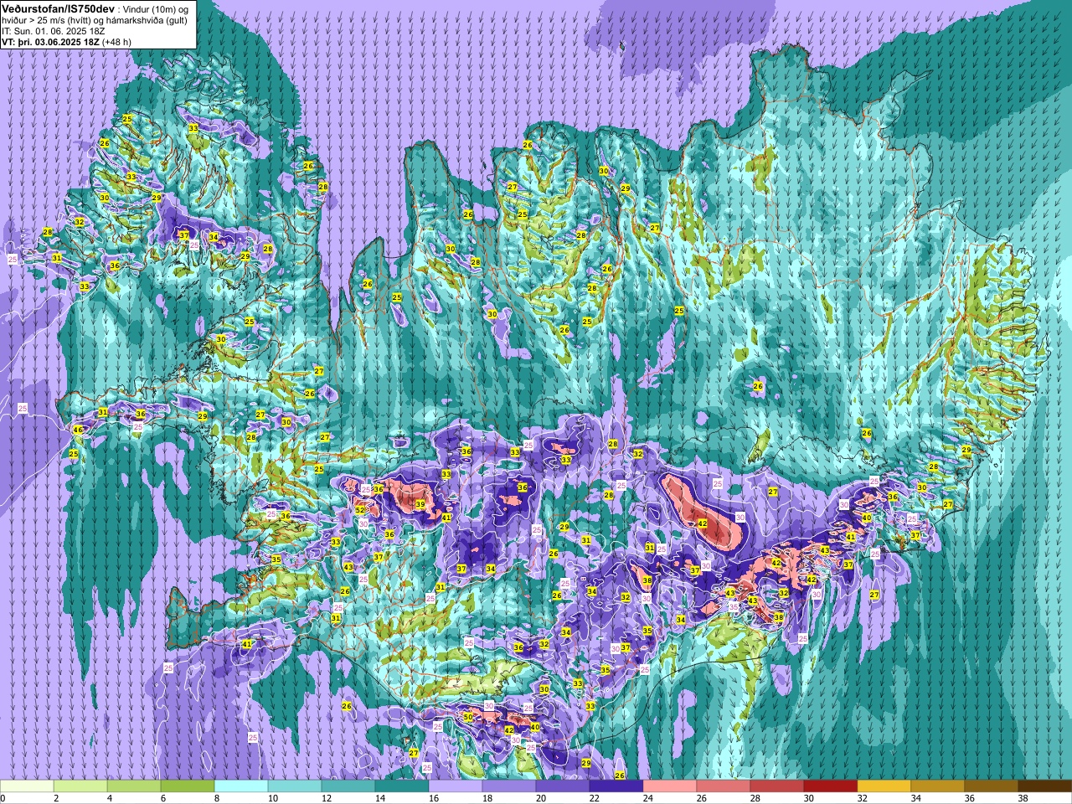
Task: Select the light purple 16–18 legend swatch
Action: coord(456,786)
